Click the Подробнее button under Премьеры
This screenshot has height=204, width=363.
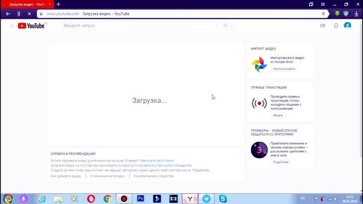point(281,162)
